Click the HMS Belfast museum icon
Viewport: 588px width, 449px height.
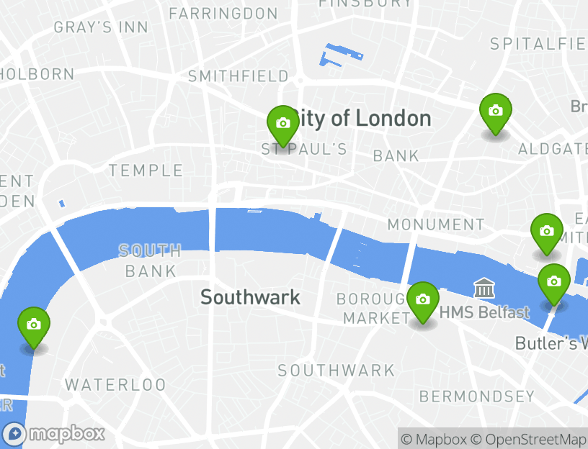click(484, 288)
